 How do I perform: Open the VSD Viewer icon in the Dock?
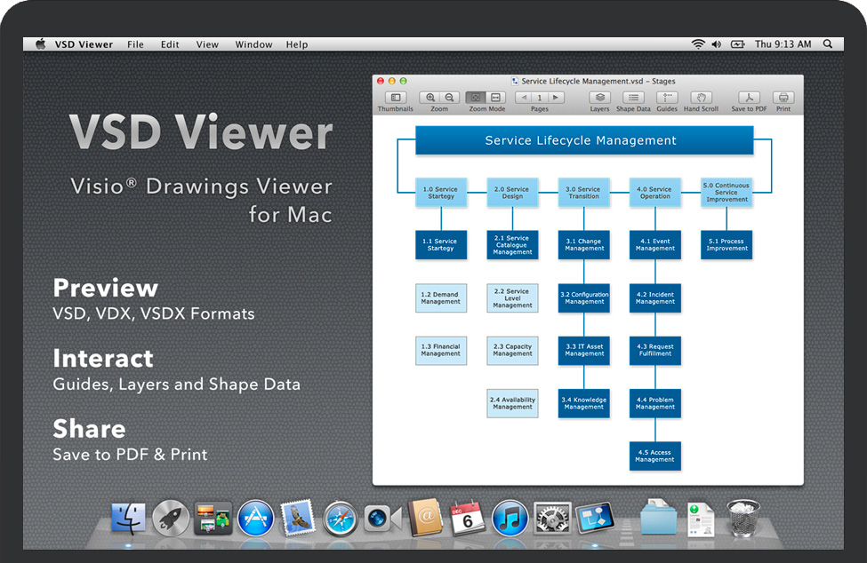592,518
